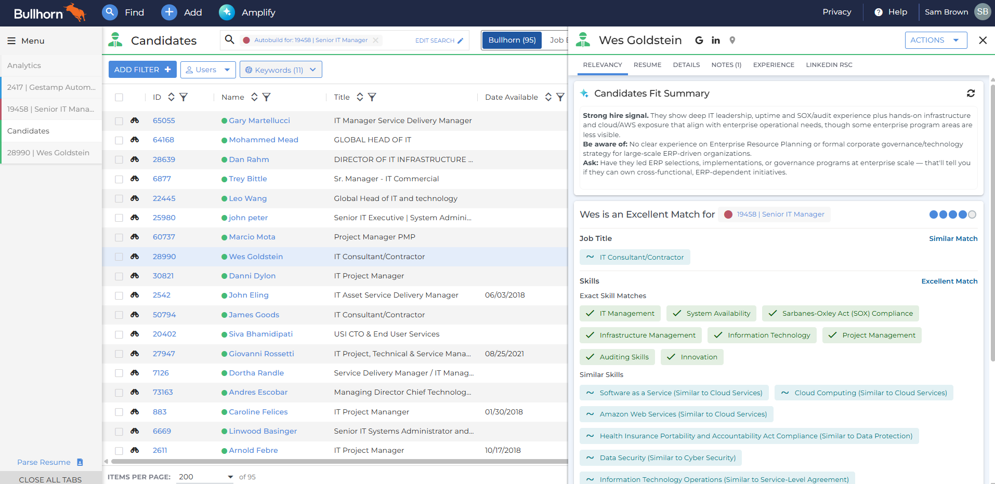
Task: Check the box for Mohammed Mead
Action: (119, 140)
